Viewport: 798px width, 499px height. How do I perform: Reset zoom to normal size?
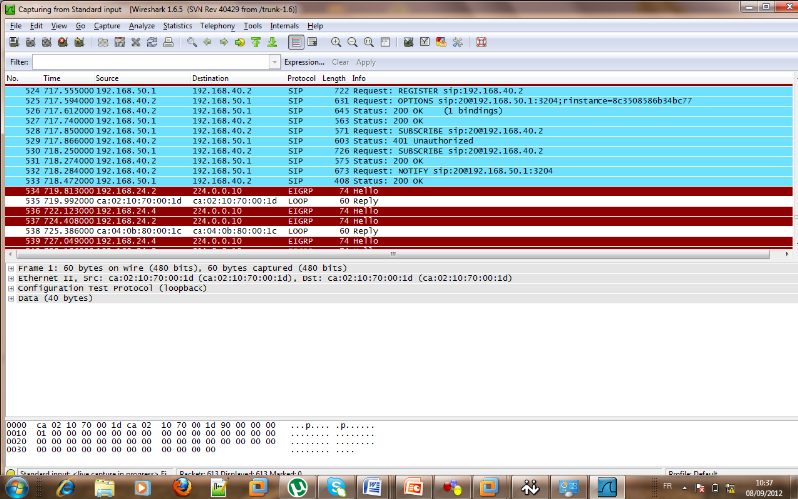click(368, 42)
